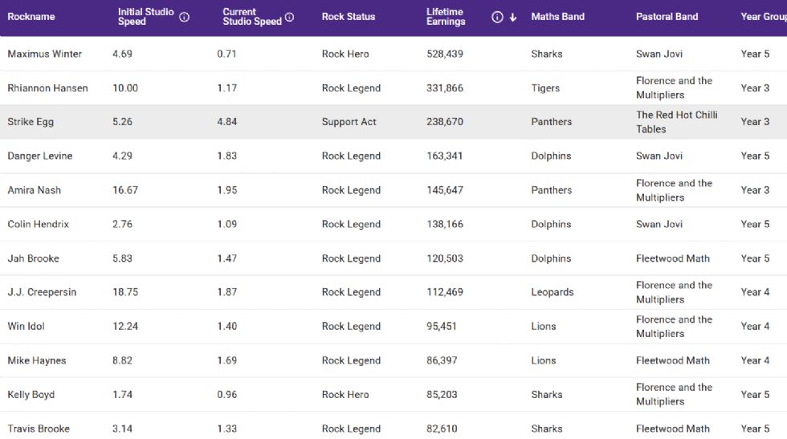The height and width of the screenshot is (439, 787).
Task: Select Danger Levine in the Rockname column
Action: click(39, 156)
